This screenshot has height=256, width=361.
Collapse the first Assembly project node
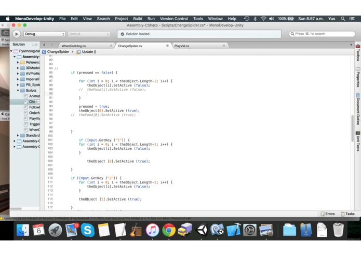(15, 56)
